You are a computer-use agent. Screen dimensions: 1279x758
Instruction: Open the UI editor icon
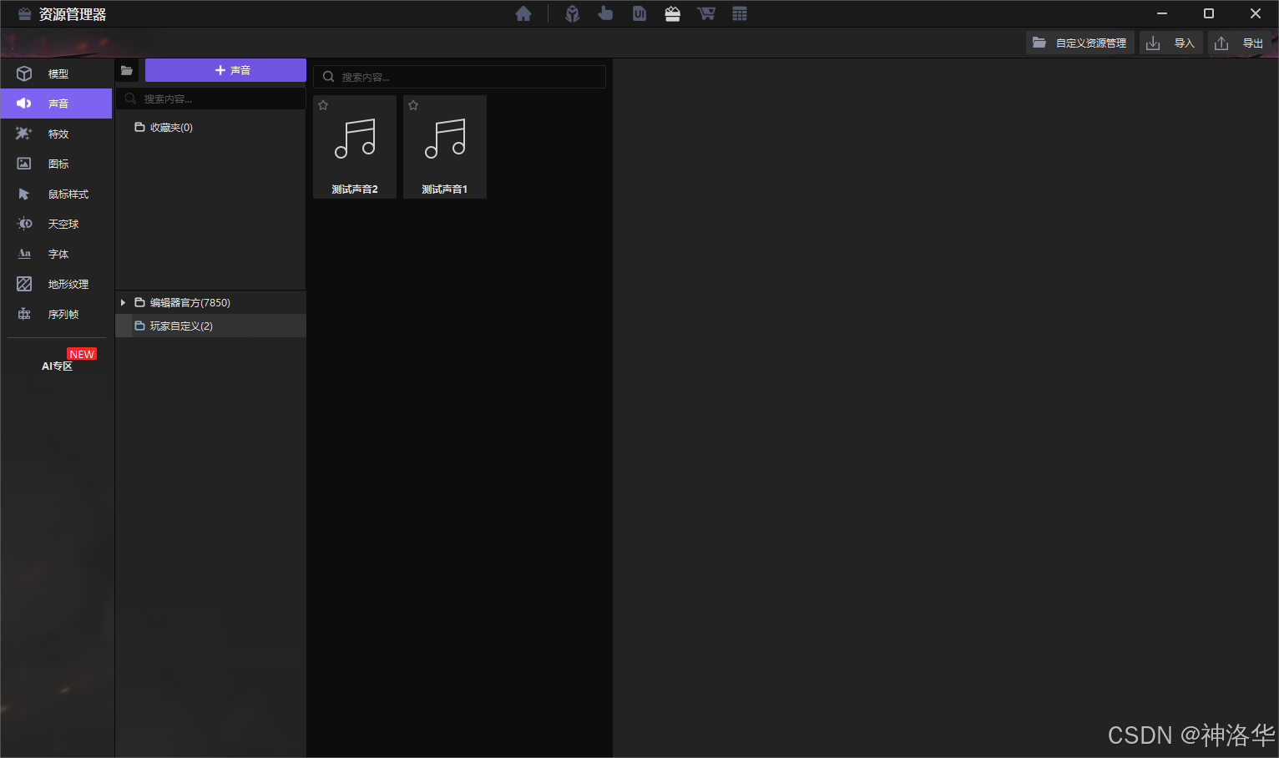point(639,13)
